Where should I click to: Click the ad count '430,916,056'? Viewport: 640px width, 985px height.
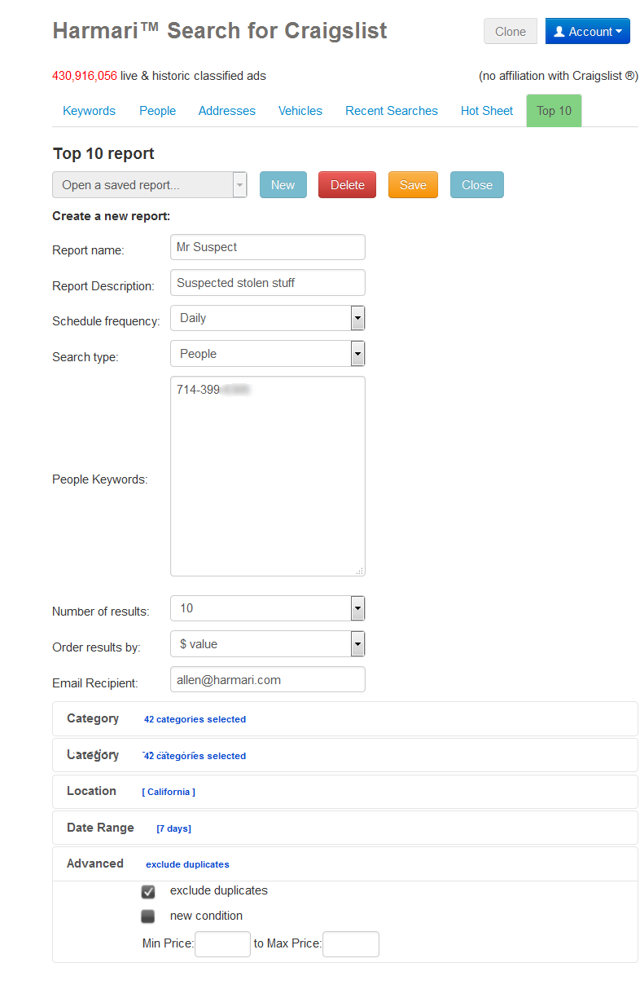[x=85, y=76]
